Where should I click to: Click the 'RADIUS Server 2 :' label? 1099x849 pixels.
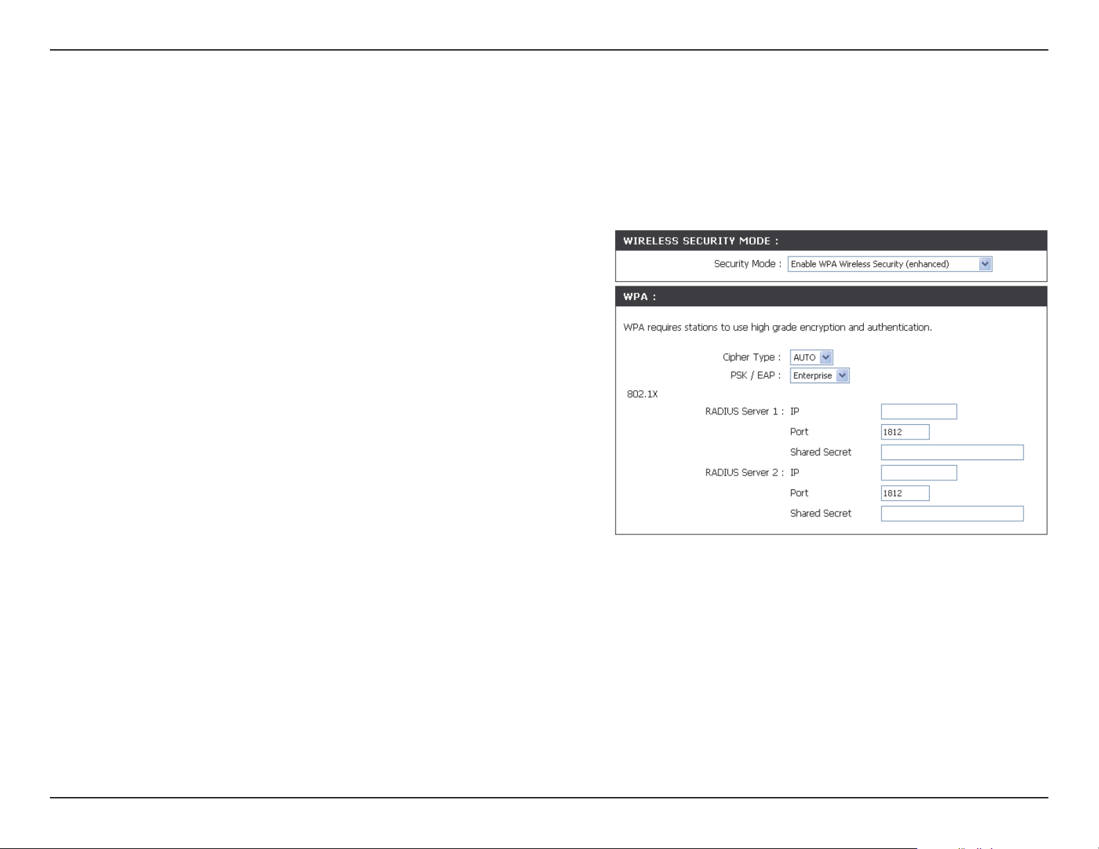(x=745, y=473)
